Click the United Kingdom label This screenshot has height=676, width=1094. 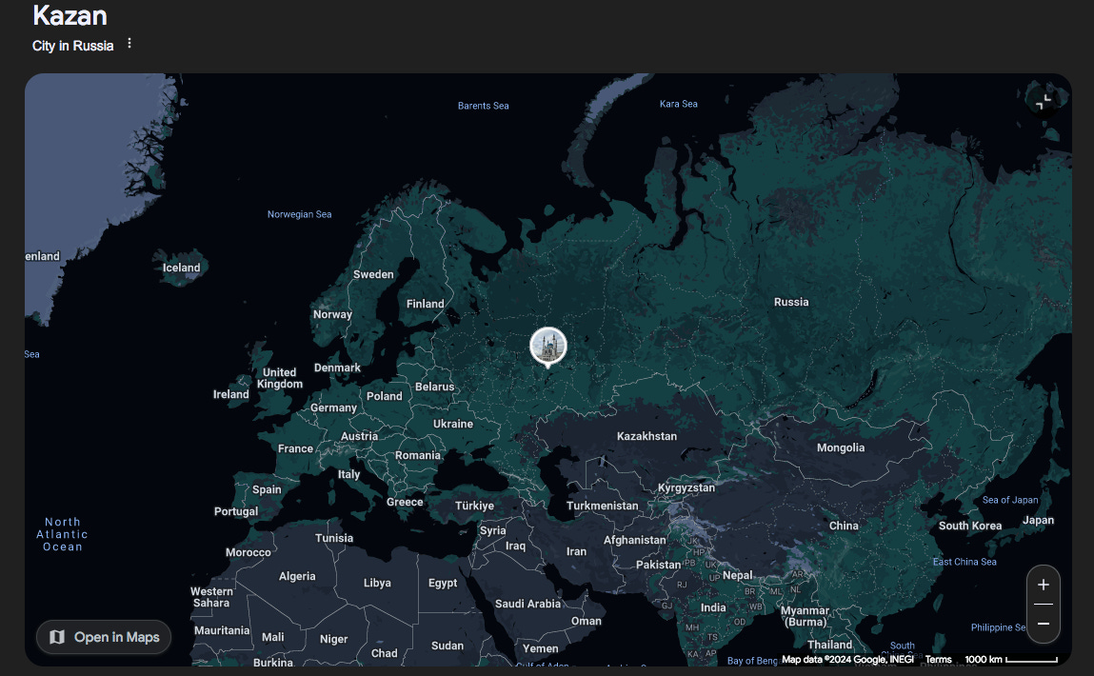[x=280, y=378]
